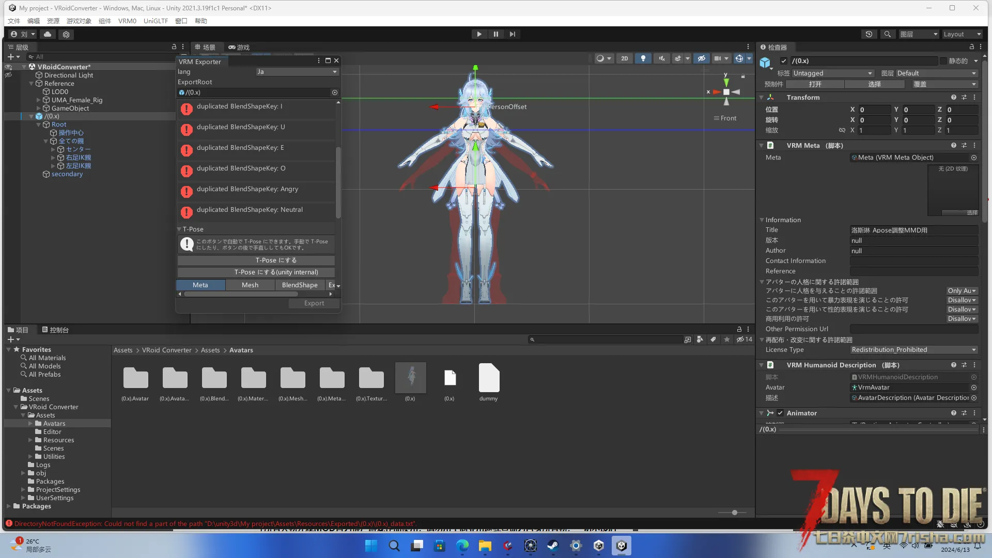The height and width of the screenshot is (558, 992).
Task: Click ExportRoot object picker circle icon
Action: click(335, 92)
